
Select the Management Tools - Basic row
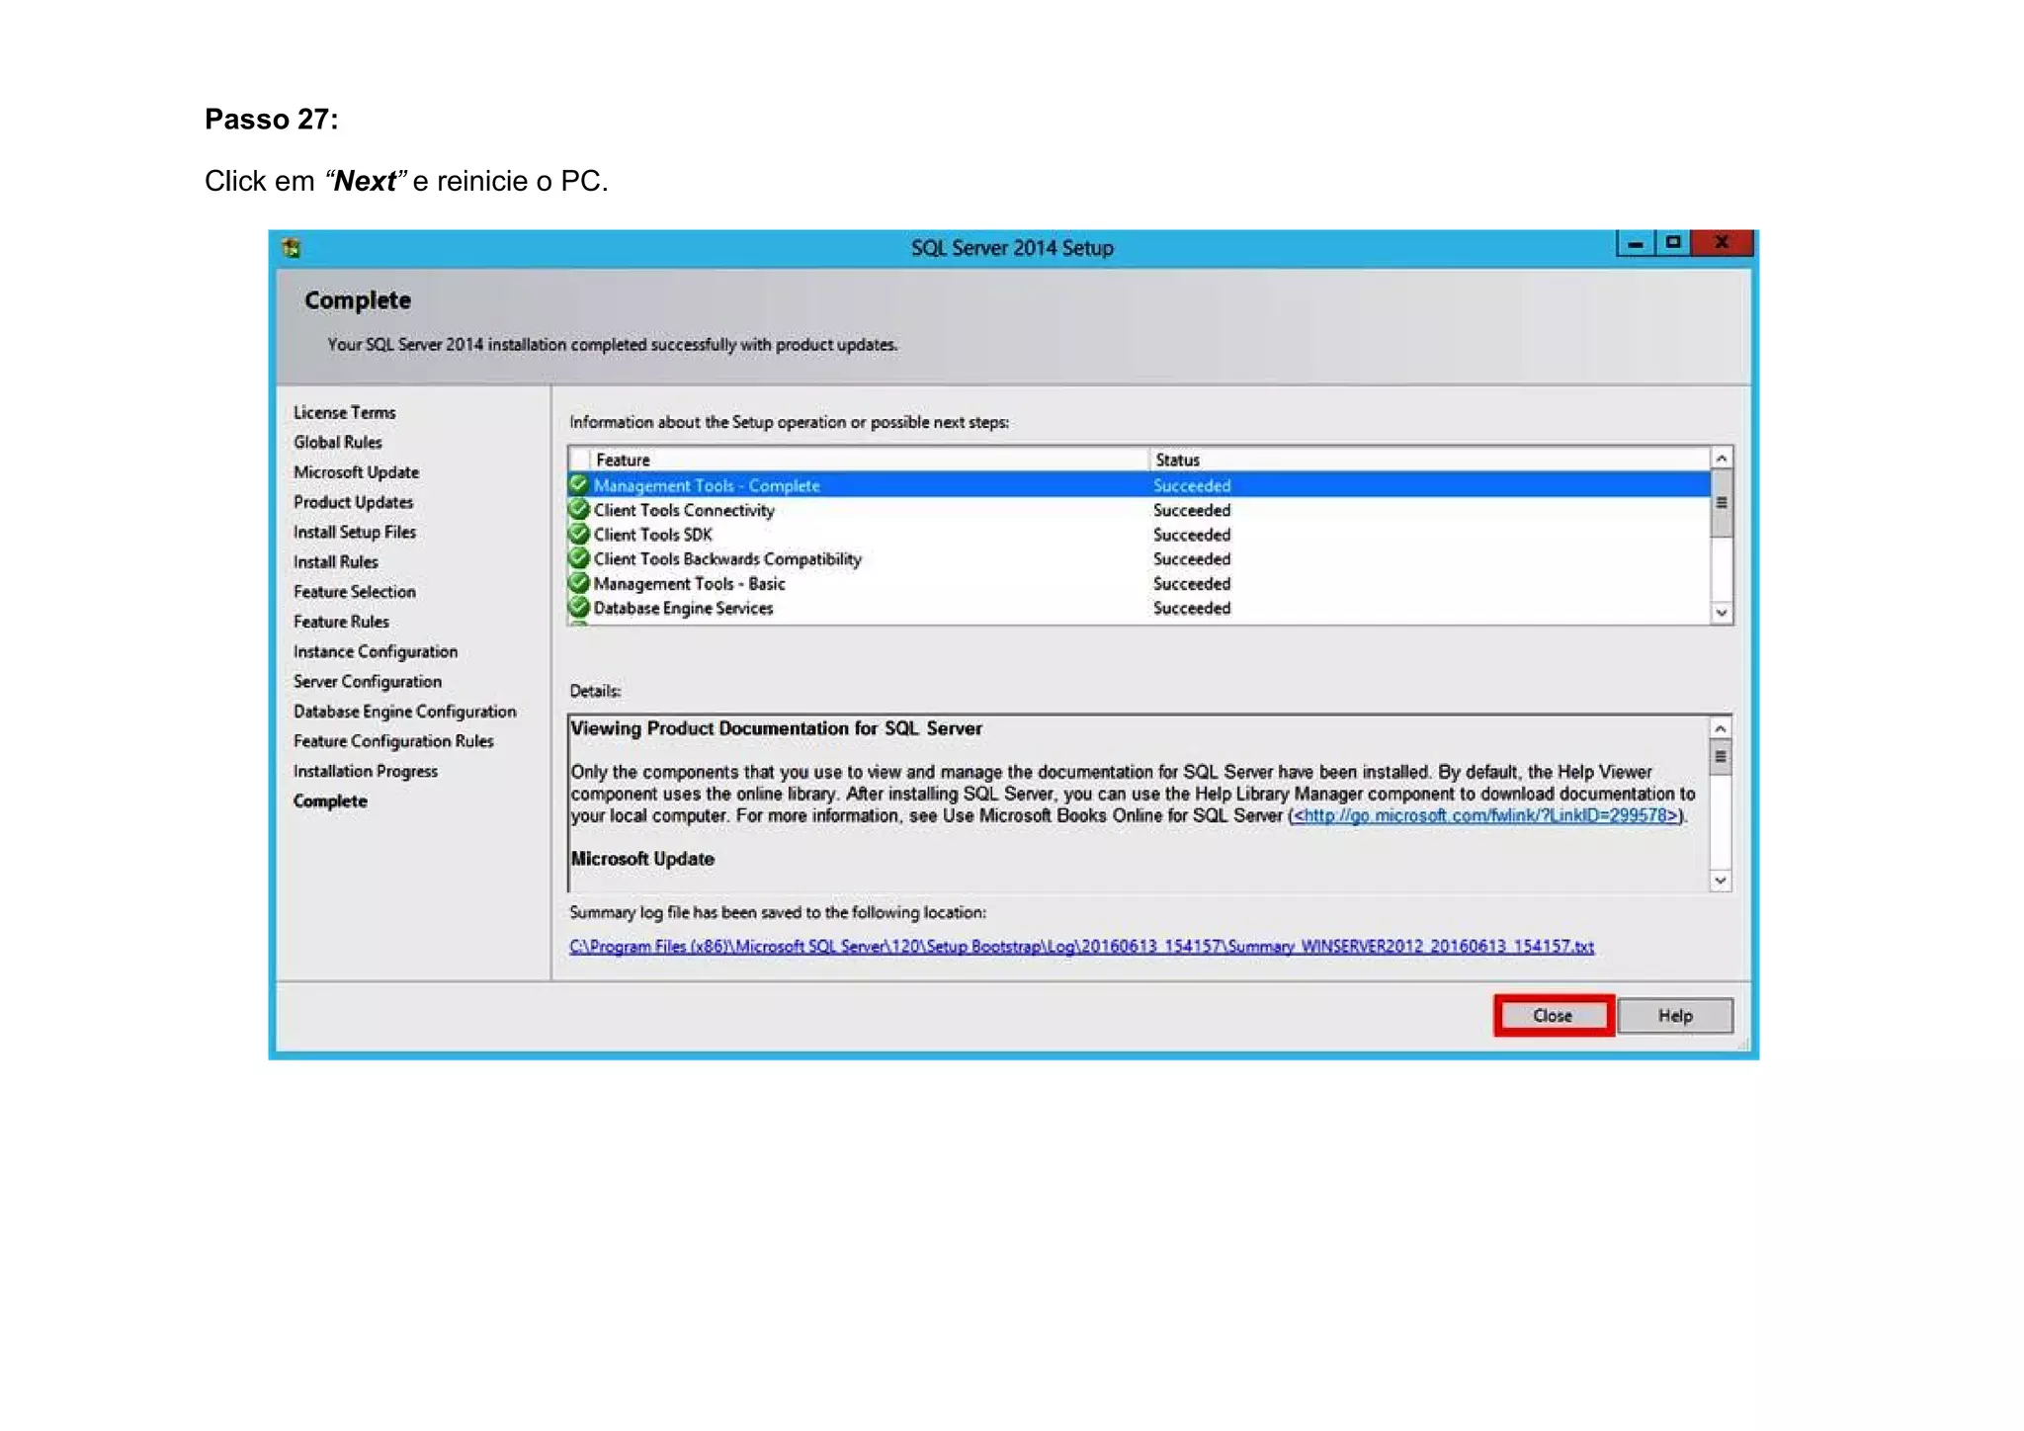pyautogui.click(x=1139, y=584)
